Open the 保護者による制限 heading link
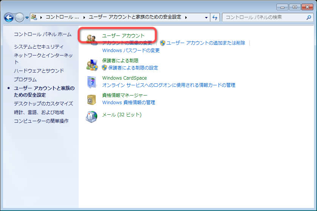The width and height of the screenshot is (317, 211). pyautogui.click(x=120, y=60)
